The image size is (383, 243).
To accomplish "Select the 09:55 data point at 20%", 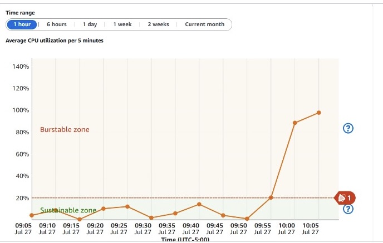I will pyautogui.click(x=271, y=198).
